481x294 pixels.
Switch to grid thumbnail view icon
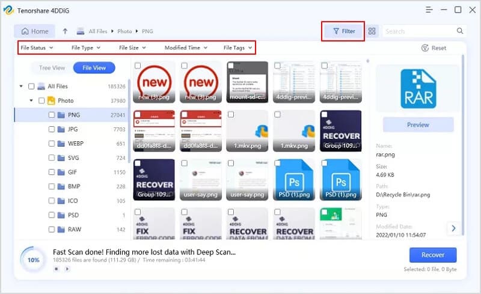click(372, 31)
